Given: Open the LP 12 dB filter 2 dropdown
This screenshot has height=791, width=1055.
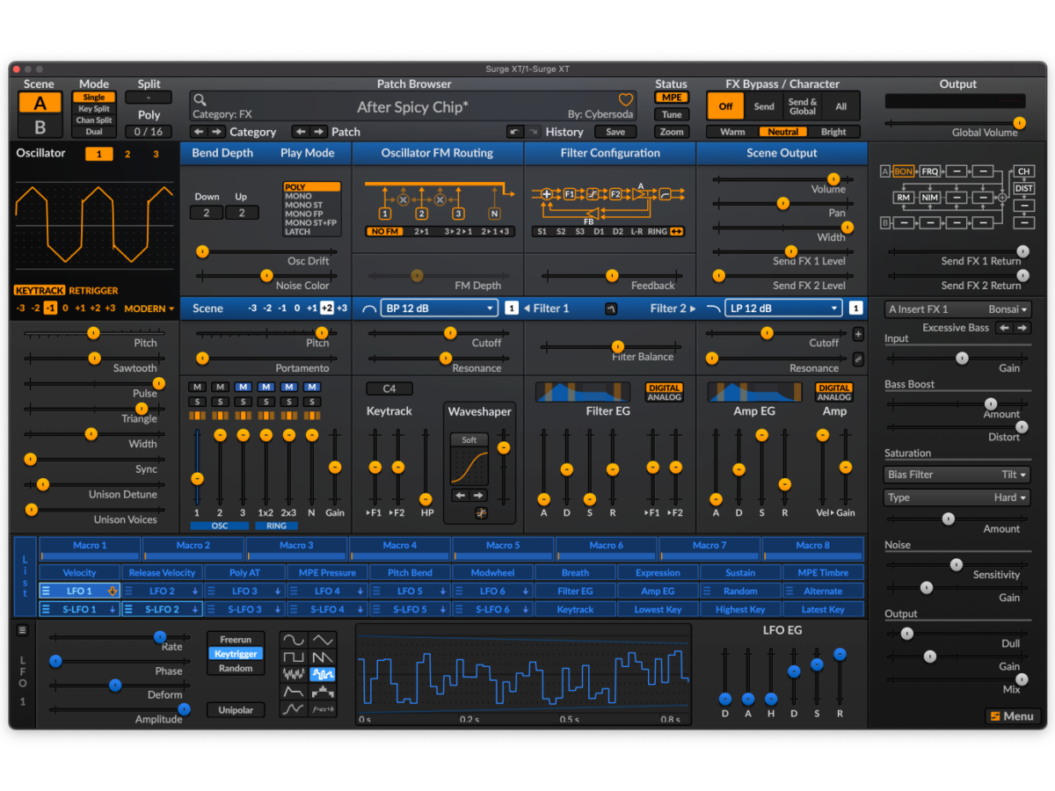Looking at the screenshot, I should tap(784, 308).
